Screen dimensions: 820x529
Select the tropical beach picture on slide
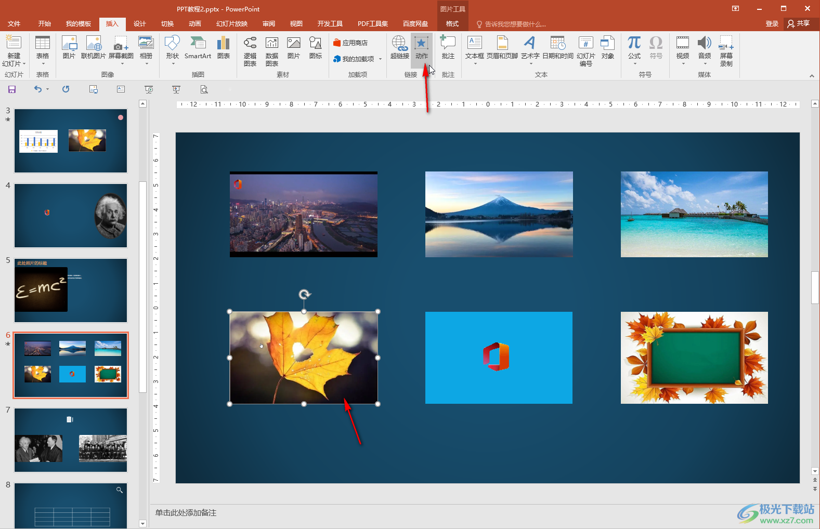(x=694, y=214)
